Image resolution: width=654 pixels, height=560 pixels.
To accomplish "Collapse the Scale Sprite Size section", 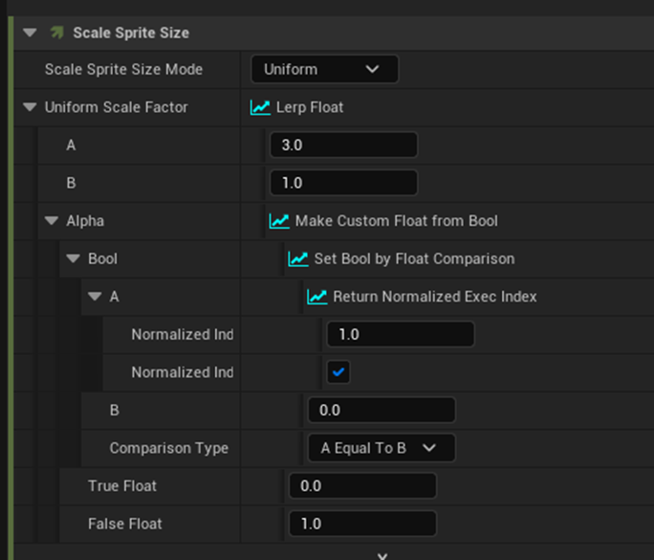I will tap(30, 33).
